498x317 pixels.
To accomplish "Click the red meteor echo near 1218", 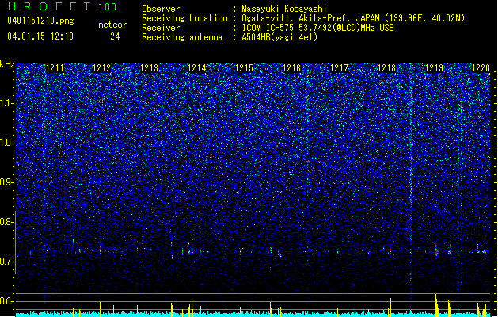I will [x=390, y=250].
